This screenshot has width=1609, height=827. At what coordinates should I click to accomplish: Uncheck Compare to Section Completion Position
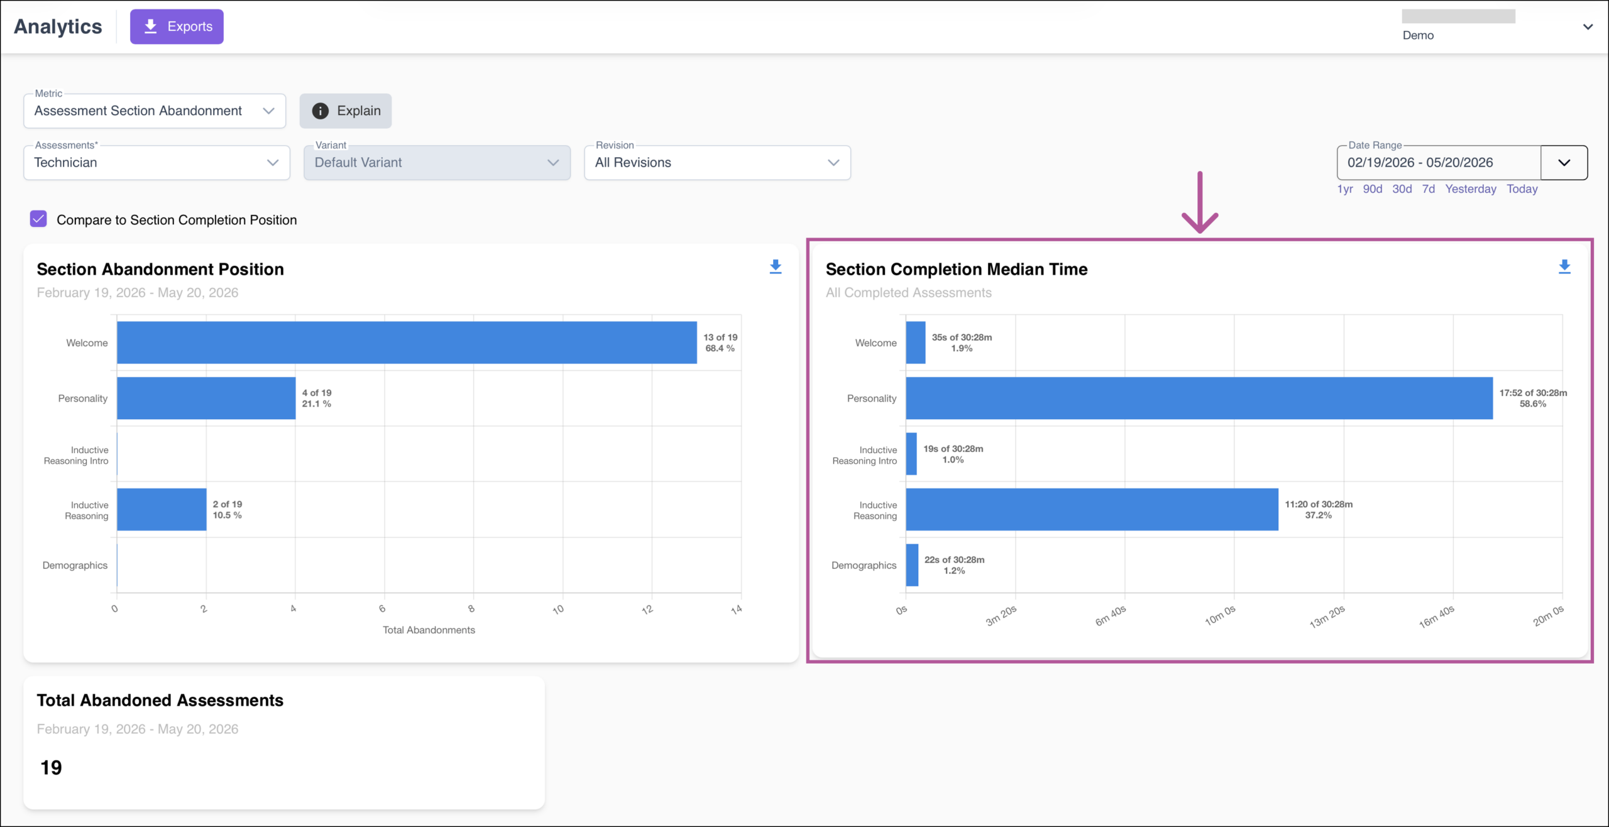coord(38,219)
